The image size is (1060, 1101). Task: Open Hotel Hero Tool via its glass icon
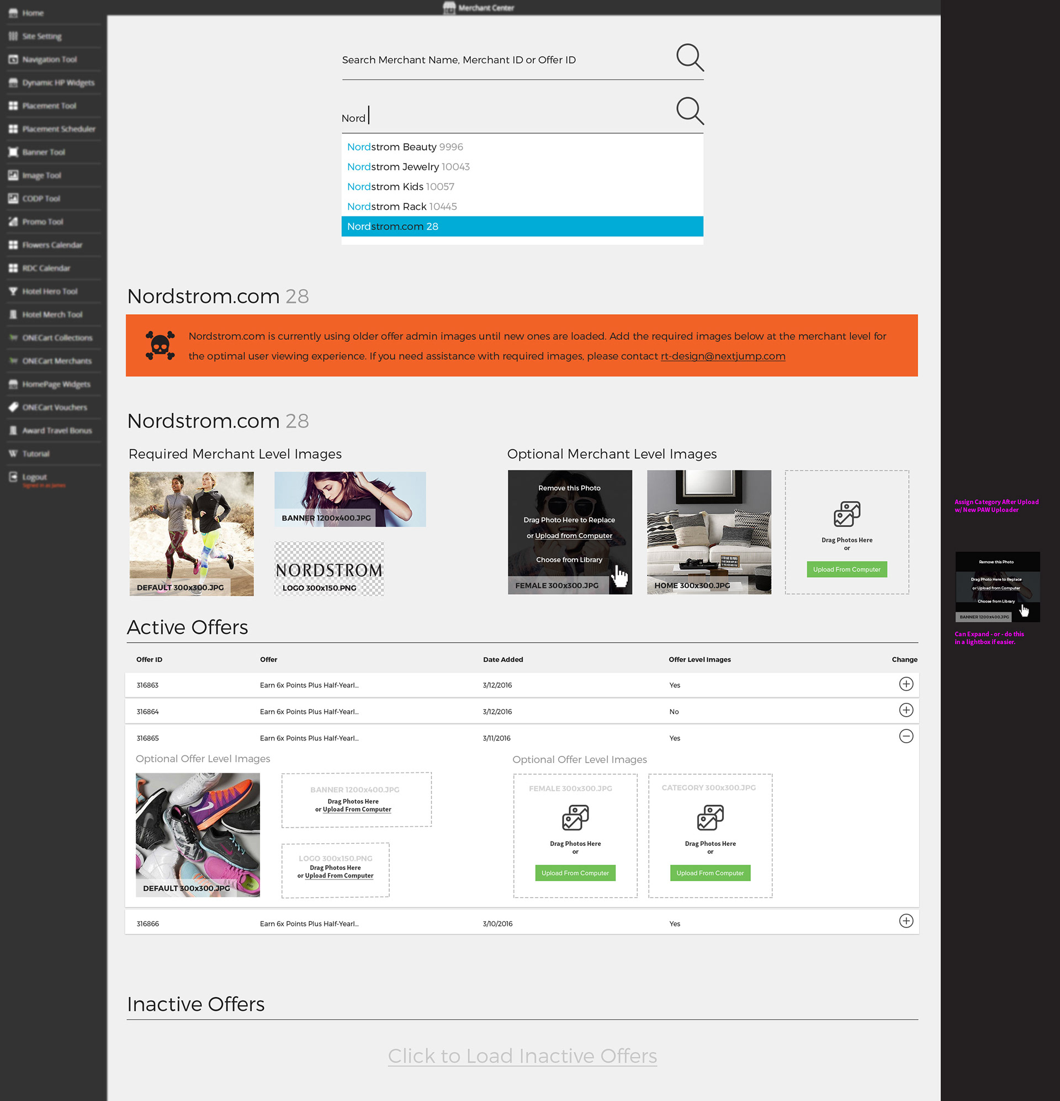13,291
